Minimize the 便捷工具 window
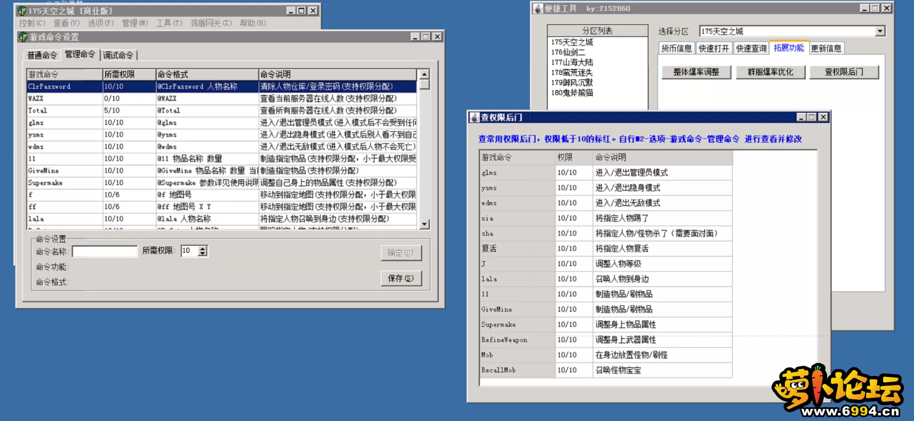 (865, 8)
